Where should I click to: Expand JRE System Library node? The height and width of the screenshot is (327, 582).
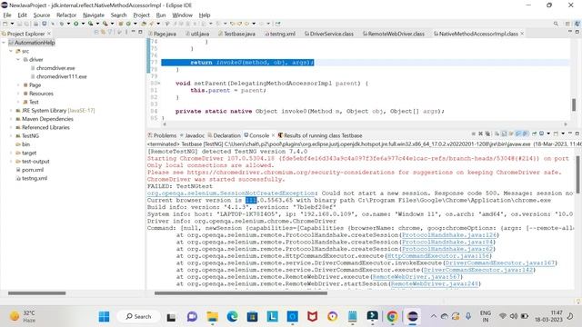point(11,111)
